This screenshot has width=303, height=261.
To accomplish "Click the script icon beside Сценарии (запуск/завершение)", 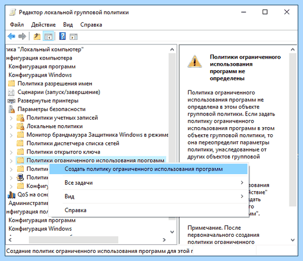I will pyautogui.click(x=11, y=92).
